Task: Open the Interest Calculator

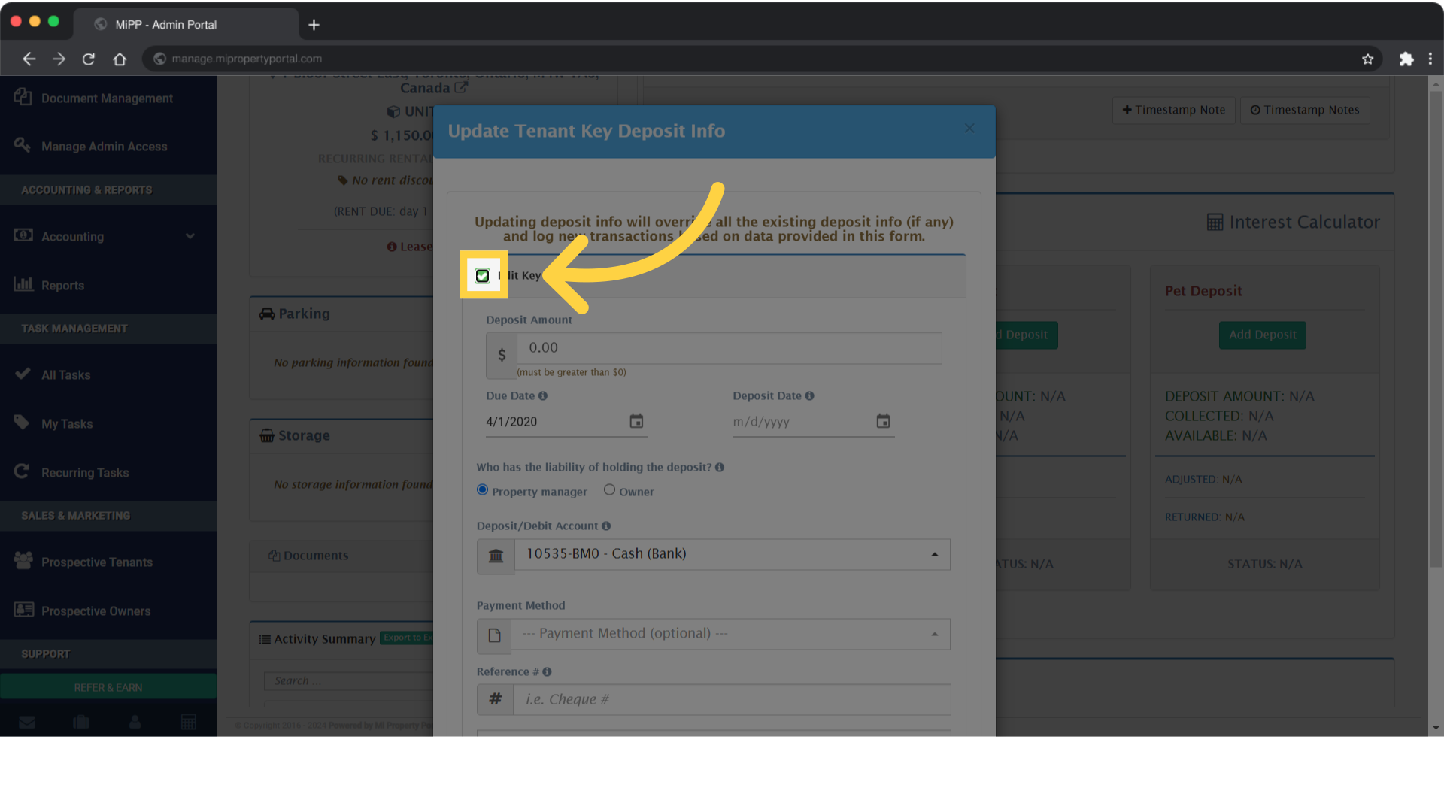Action: tap(1293, 222)
